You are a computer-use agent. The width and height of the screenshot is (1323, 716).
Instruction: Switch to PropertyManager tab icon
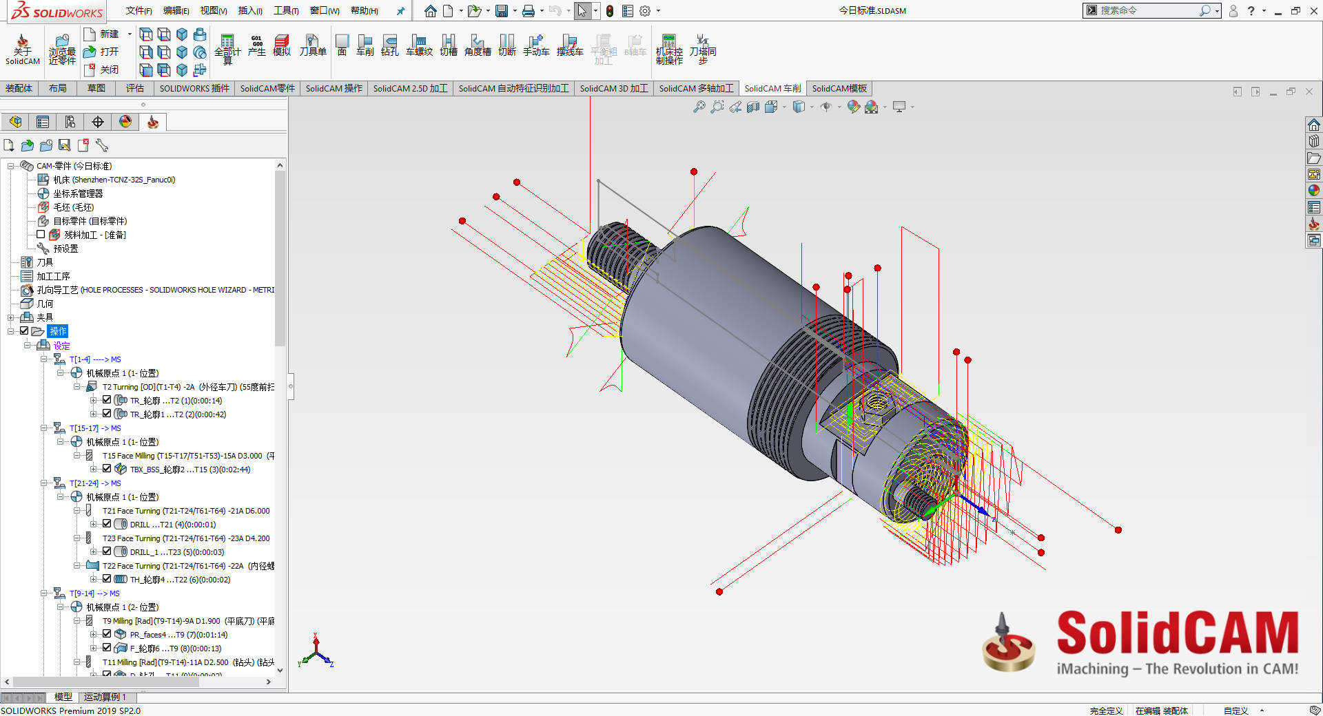[43, 122]
